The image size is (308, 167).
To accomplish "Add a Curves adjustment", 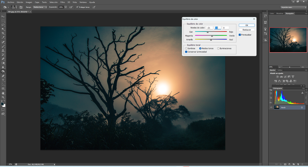I will tap(285, 77).
